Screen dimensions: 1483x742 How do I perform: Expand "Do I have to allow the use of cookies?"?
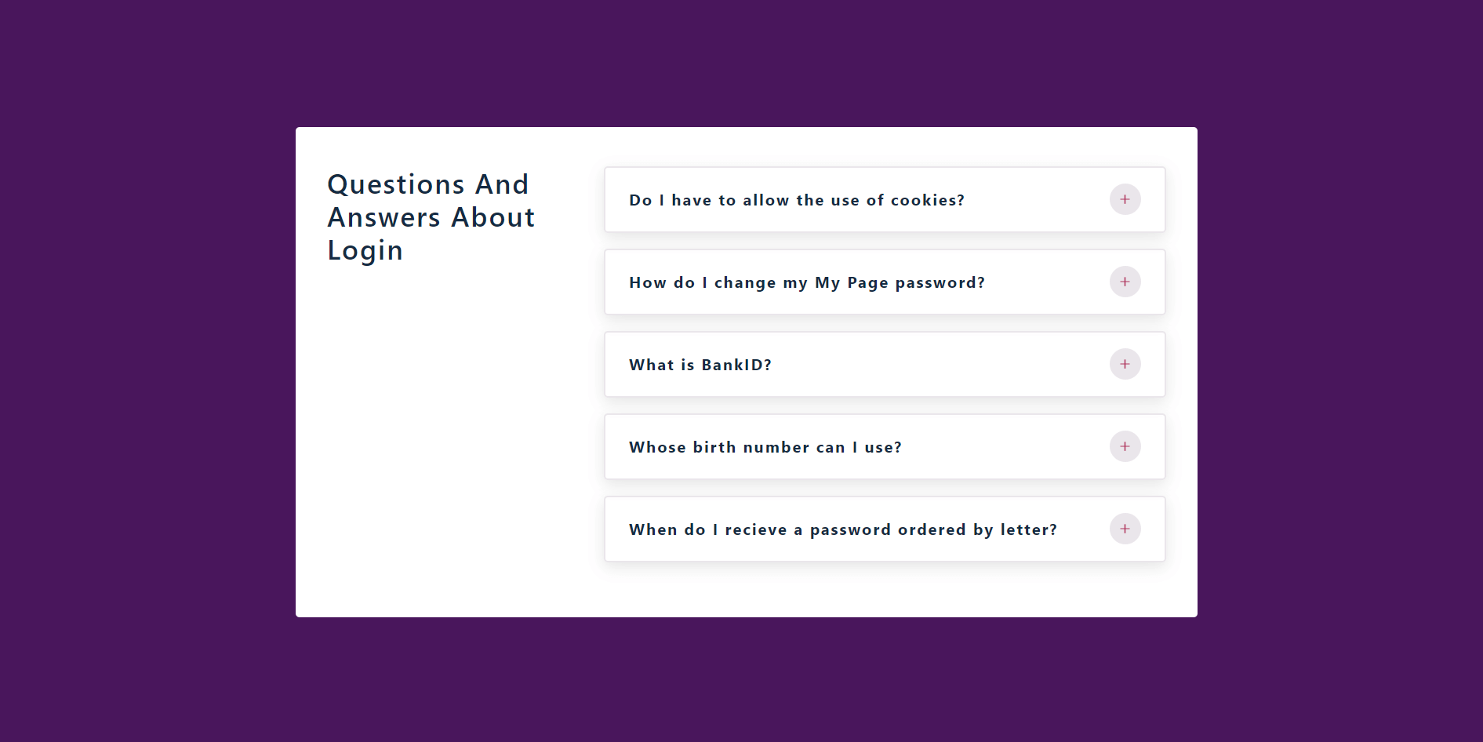click(x=796, y=200)
